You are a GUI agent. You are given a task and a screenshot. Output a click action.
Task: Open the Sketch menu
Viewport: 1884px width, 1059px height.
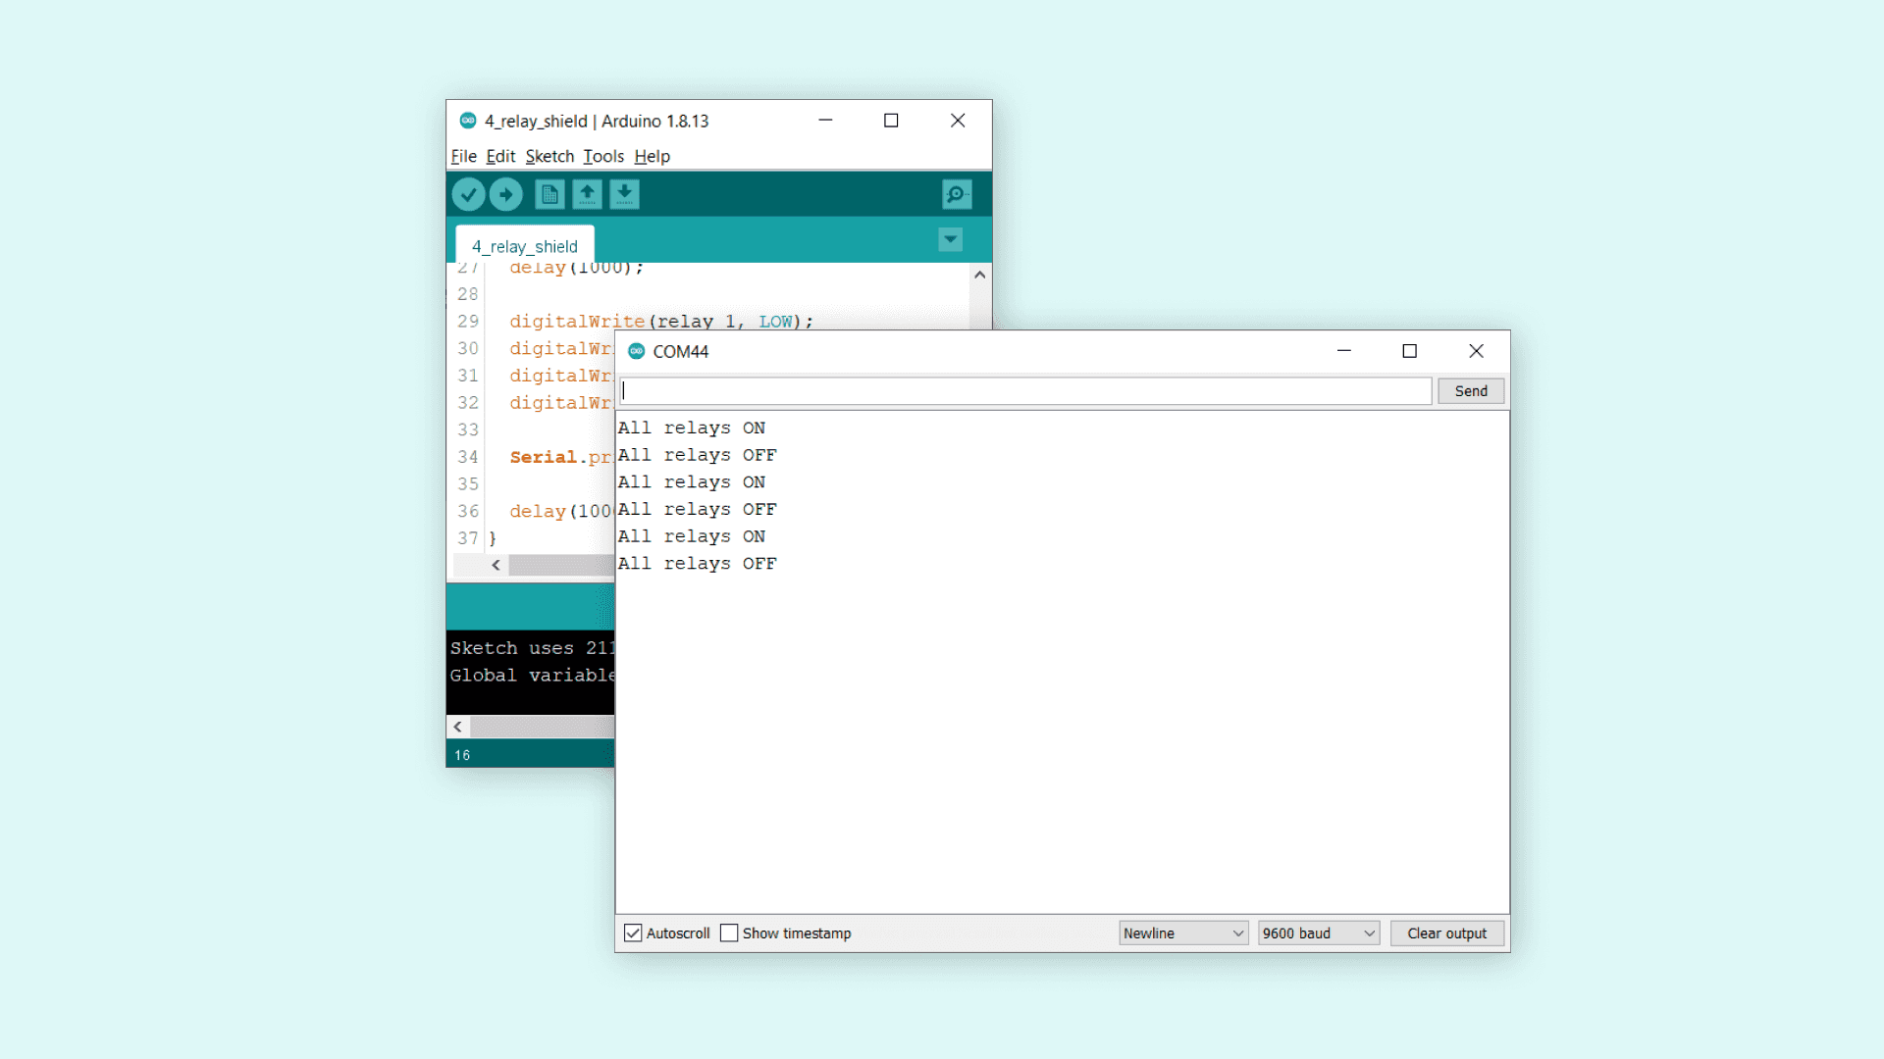click(x=549, y=156)
